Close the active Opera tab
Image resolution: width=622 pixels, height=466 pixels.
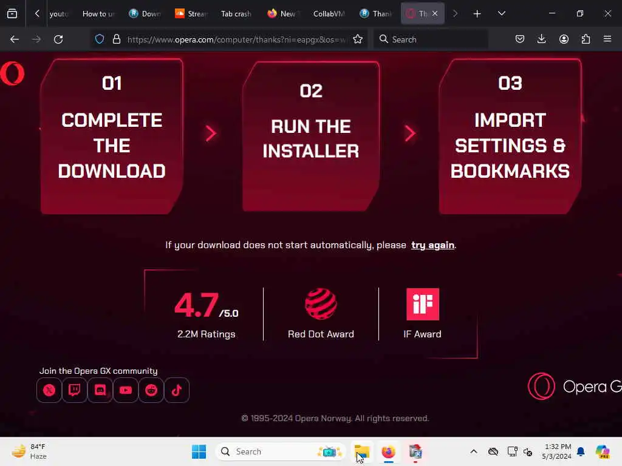click(435, 13)
